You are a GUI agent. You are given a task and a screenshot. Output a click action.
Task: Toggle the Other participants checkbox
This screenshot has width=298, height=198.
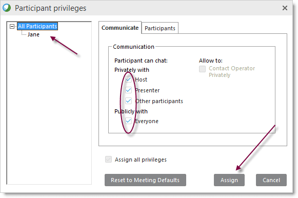[x=128, y=101]
